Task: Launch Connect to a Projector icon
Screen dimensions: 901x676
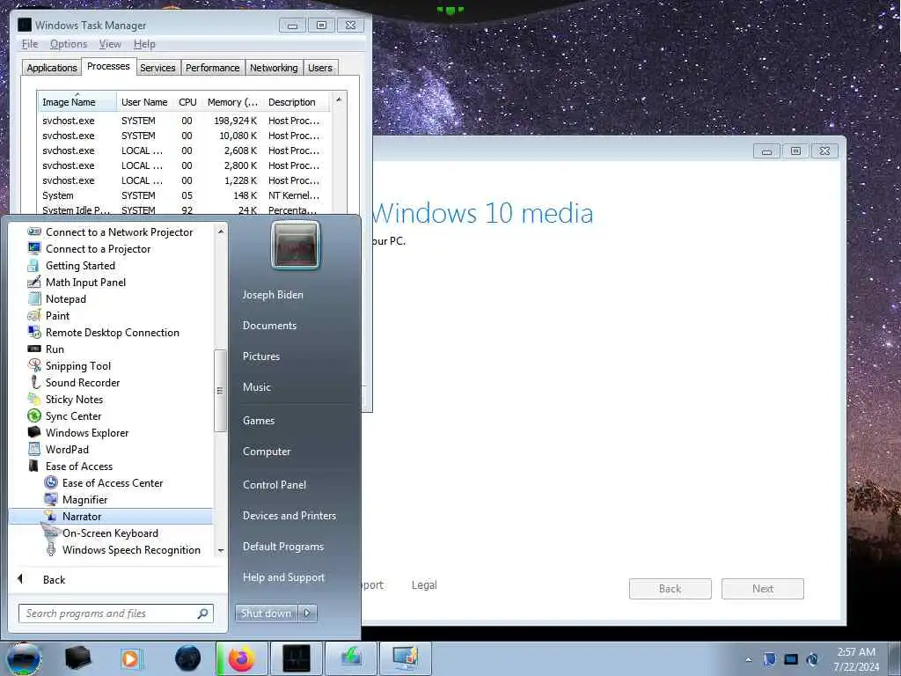Action: tap(34, 248)
